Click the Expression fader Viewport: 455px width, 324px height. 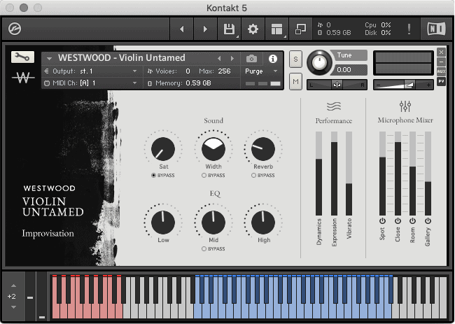pos(334,174)
